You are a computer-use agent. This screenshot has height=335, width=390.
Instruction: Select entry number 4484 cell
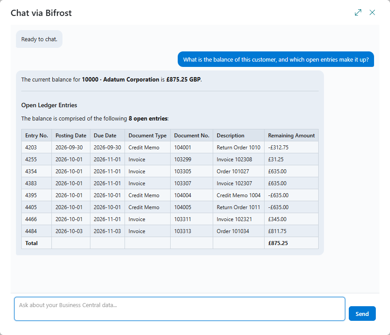pyautogui.click(x=36, y=231)
